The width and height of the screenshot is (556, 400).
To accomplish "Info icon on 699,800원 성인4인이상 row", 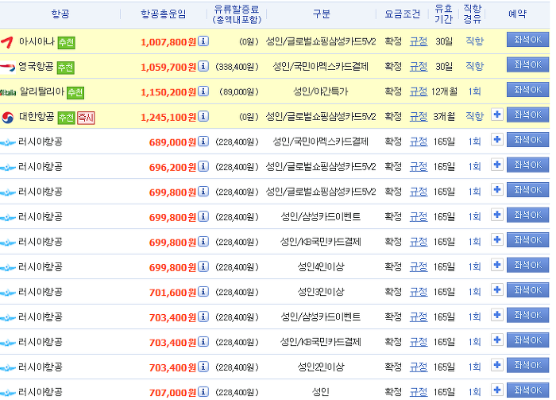I will [x=203, y=266].
